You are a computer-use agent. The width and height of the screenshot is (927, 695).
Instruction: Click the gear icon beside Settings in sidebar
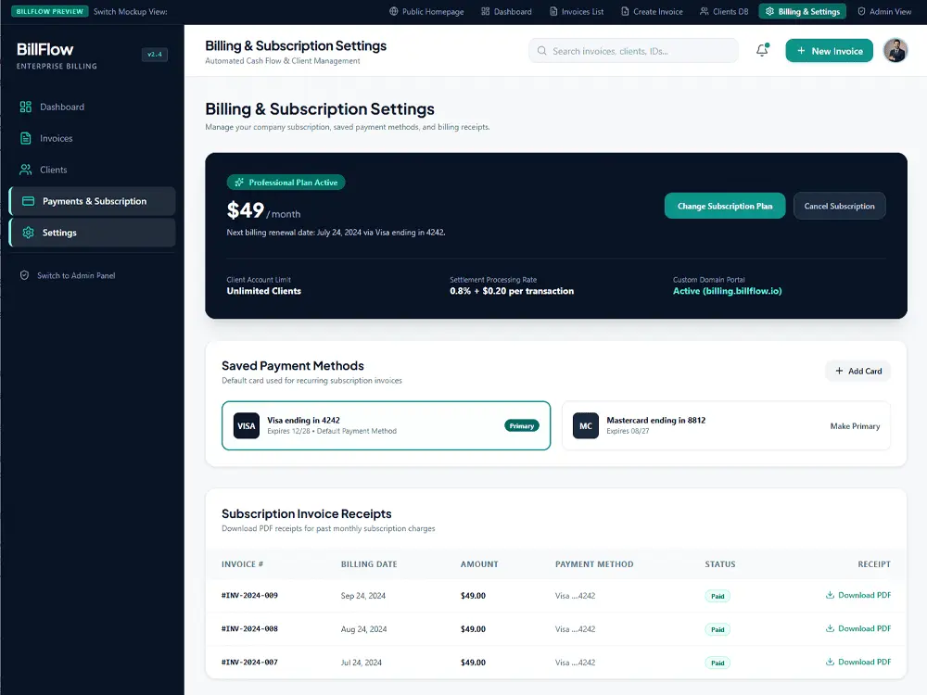point(28,233)
